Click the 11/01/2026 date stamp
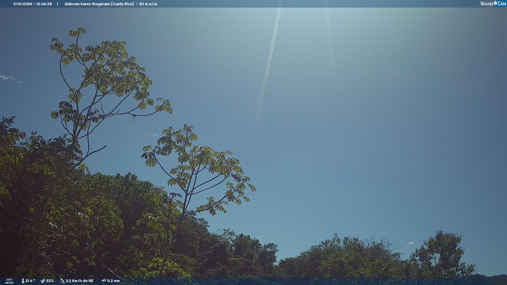507x285 pixels. 23,4
